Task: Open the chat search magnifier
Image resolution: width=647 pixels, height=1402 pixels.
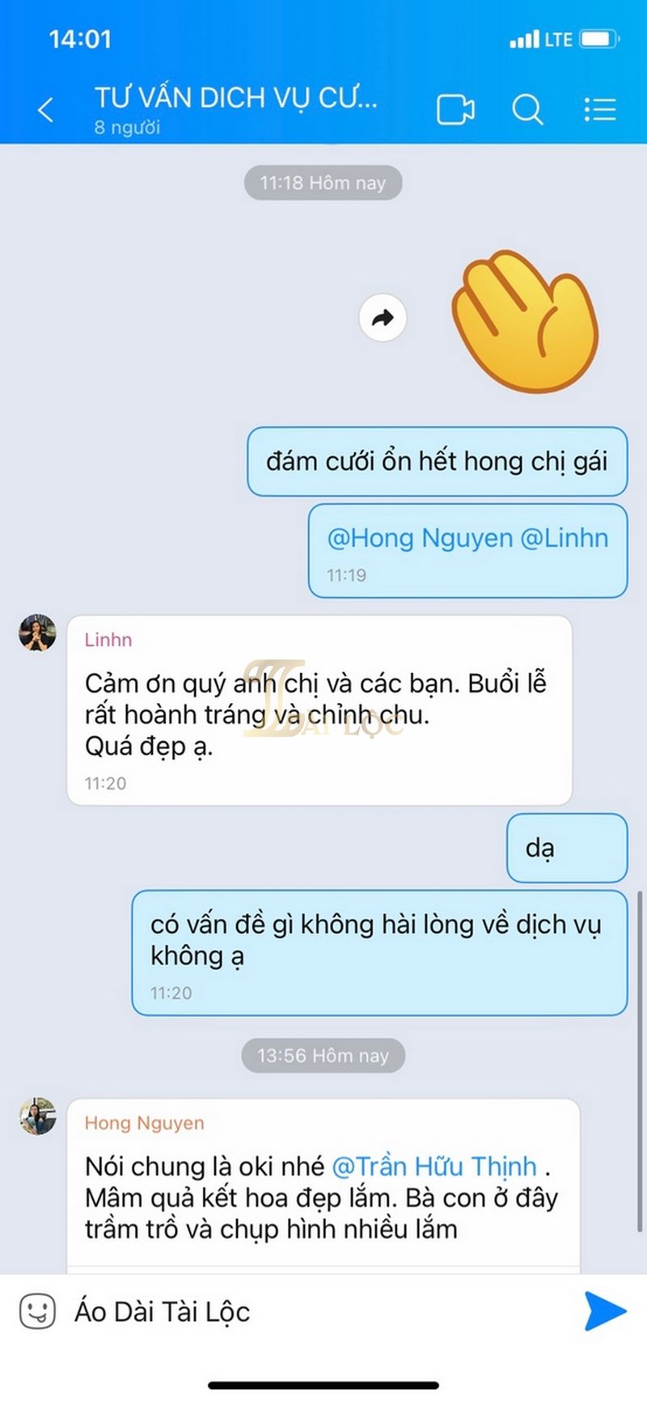Action: (x=527, y=109)
